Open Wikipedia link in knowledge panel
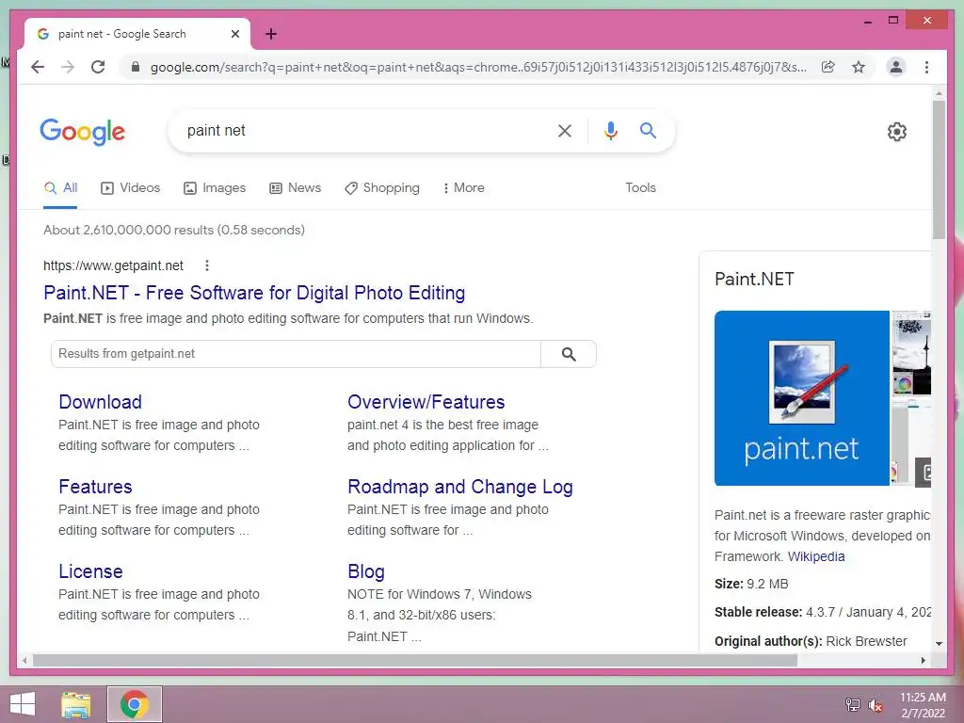This screenshot has height=723, width=964. tap(816, 556)
